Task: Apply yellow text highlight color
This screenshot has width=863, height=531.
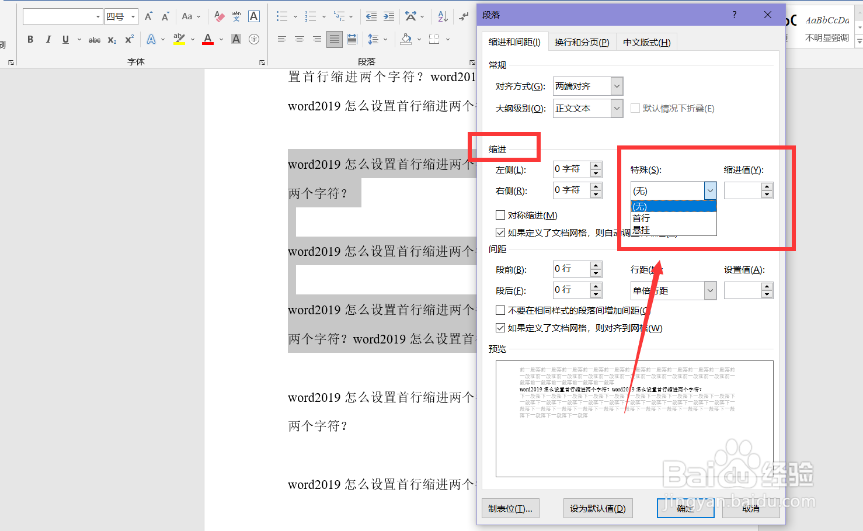Action: (x=179, y=39)
